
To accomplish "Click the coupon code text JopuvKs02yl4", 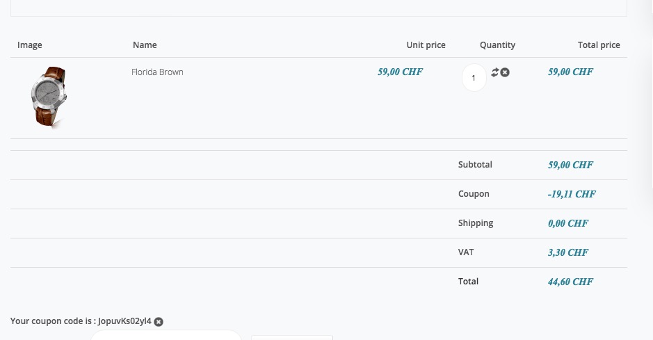I will click(124, 321).
